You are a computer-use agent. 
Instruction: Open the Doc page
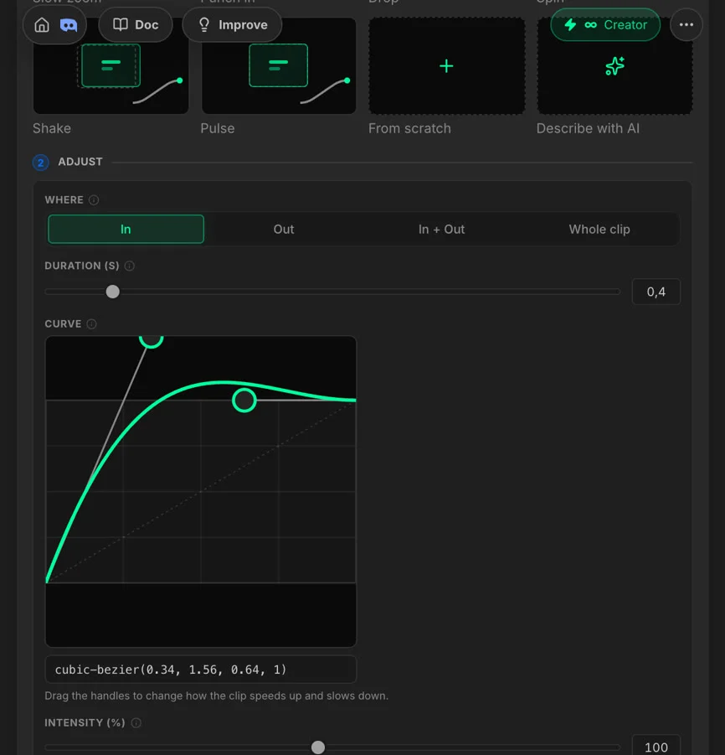coord(136,25)
